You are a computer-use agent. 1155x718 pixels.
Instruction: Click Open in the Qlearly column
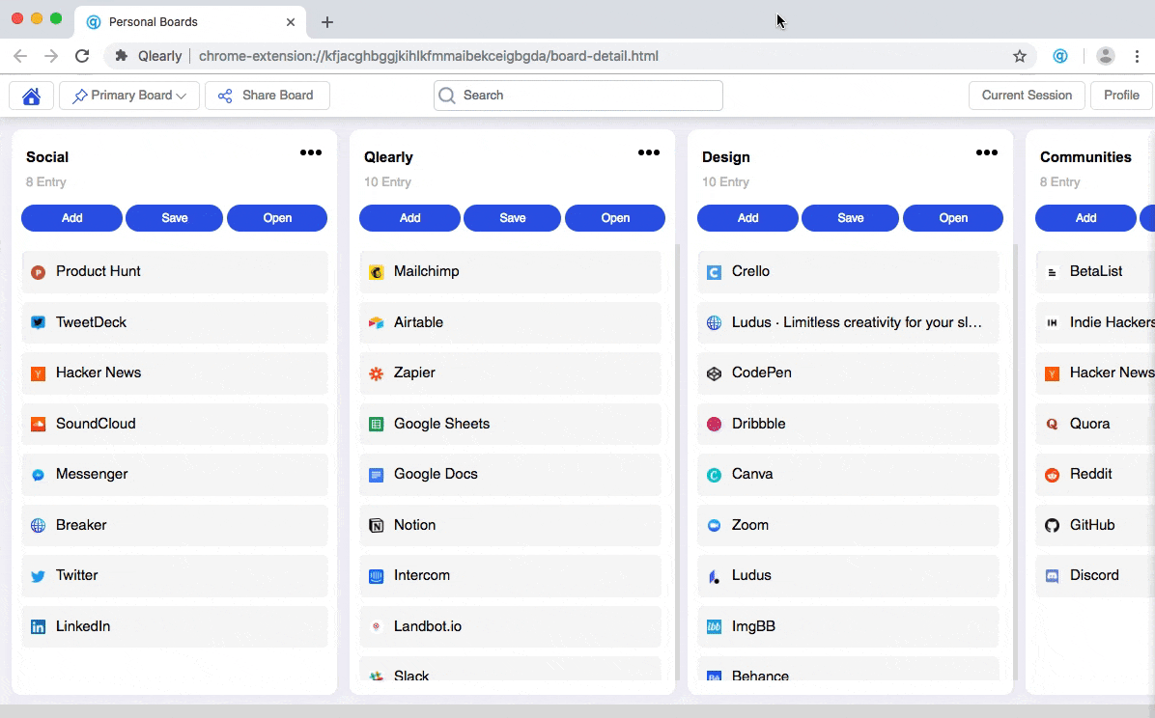(x=615, y=218)
